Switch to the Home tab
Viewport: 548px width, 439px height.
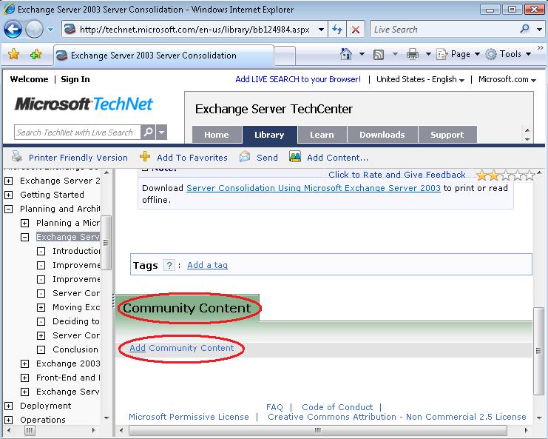217,135
